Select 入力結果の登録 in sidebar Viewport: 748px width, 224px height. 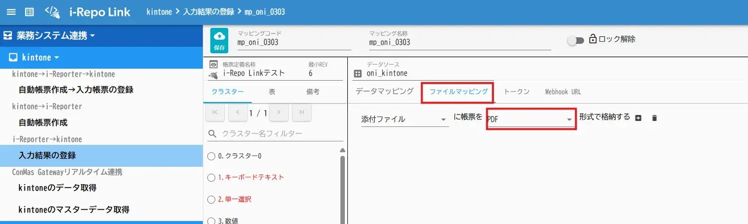tap(101, 155)
